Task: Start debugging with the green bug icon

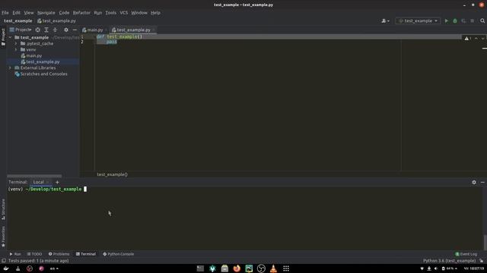Action: (x=455, y=20)
